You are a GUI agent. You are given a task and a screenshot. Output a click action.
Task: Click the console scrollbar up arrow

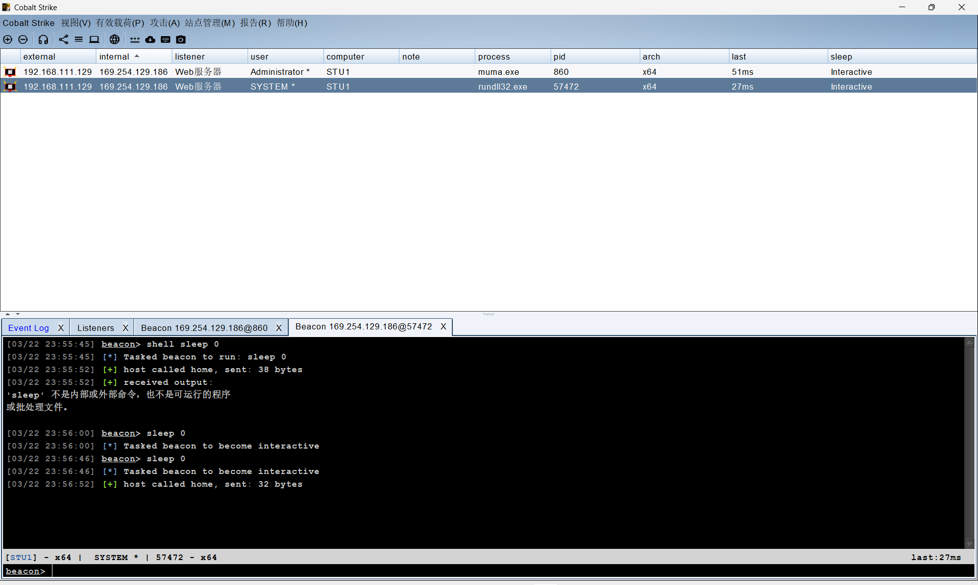[969, 343]
